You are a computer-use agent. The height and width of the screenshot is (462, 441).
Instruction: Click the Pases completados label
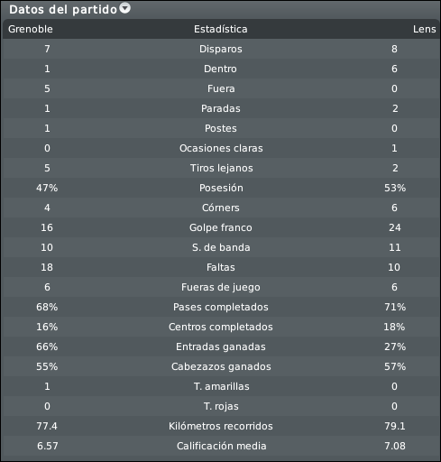coord(221,307)
